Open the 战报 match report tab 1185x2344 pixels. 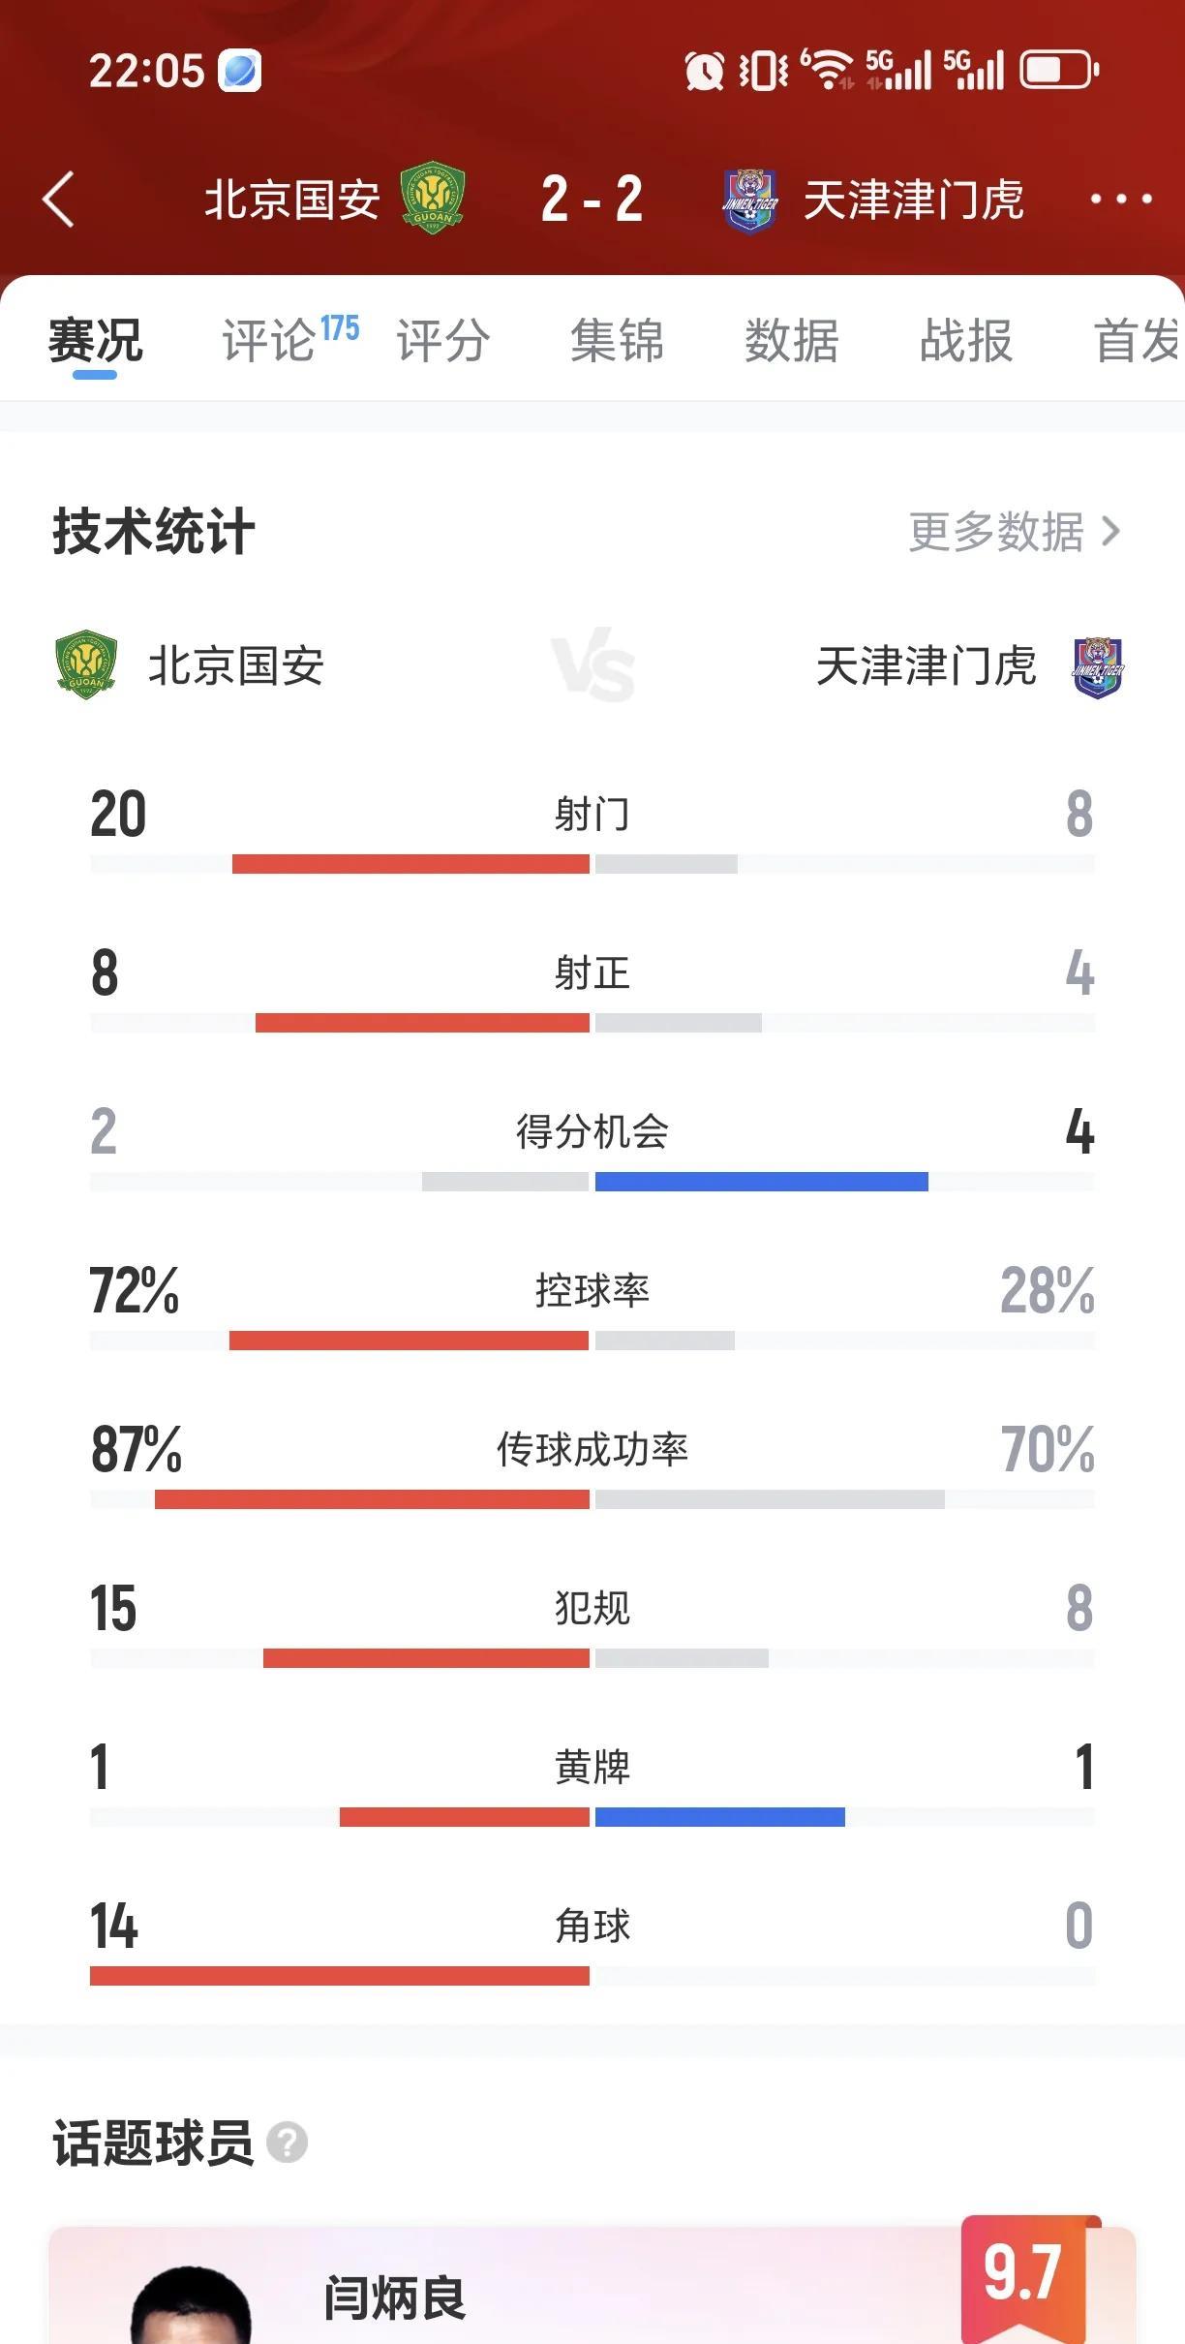click(x=965, y=340)
